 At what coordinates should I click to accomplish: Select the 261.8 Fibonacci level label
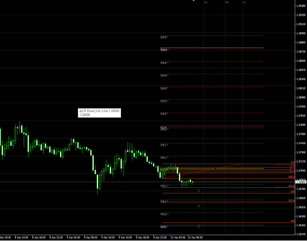pyautogui.click(x=291, y=201)
